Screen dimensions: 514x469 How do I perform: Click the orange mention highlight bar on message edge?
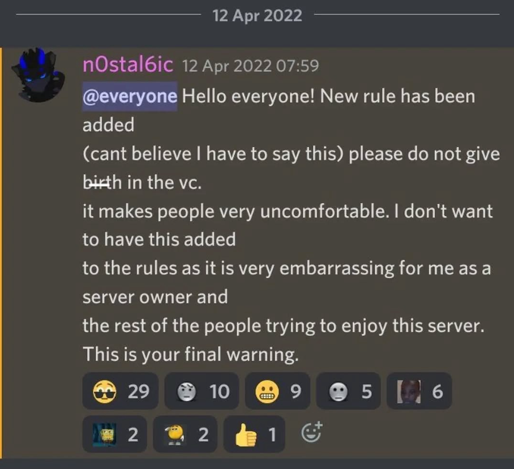coord(1,253)
